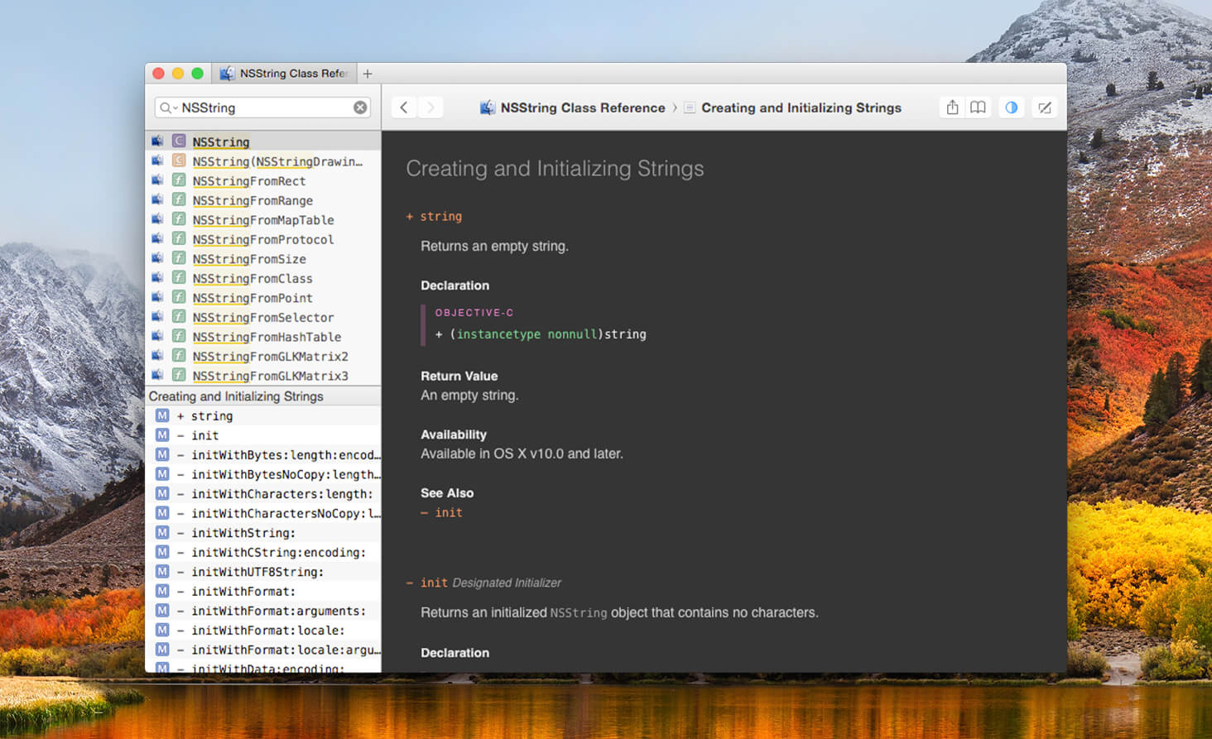The height and width of the screenshot is (739, 1212).
Task: Select NSStringFromRect result
Action: (x=263, y=180)
